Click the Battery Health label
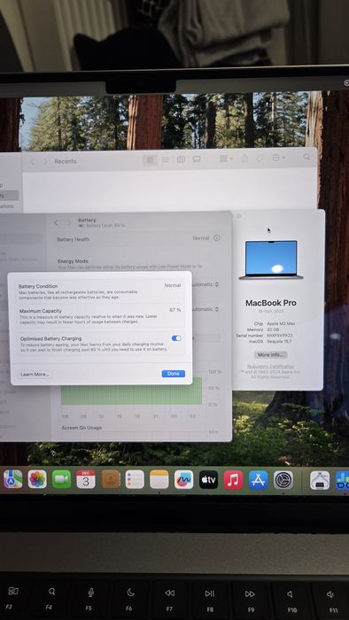The height and width of the screenshot is (620, 349). click(x=74, y=240)
